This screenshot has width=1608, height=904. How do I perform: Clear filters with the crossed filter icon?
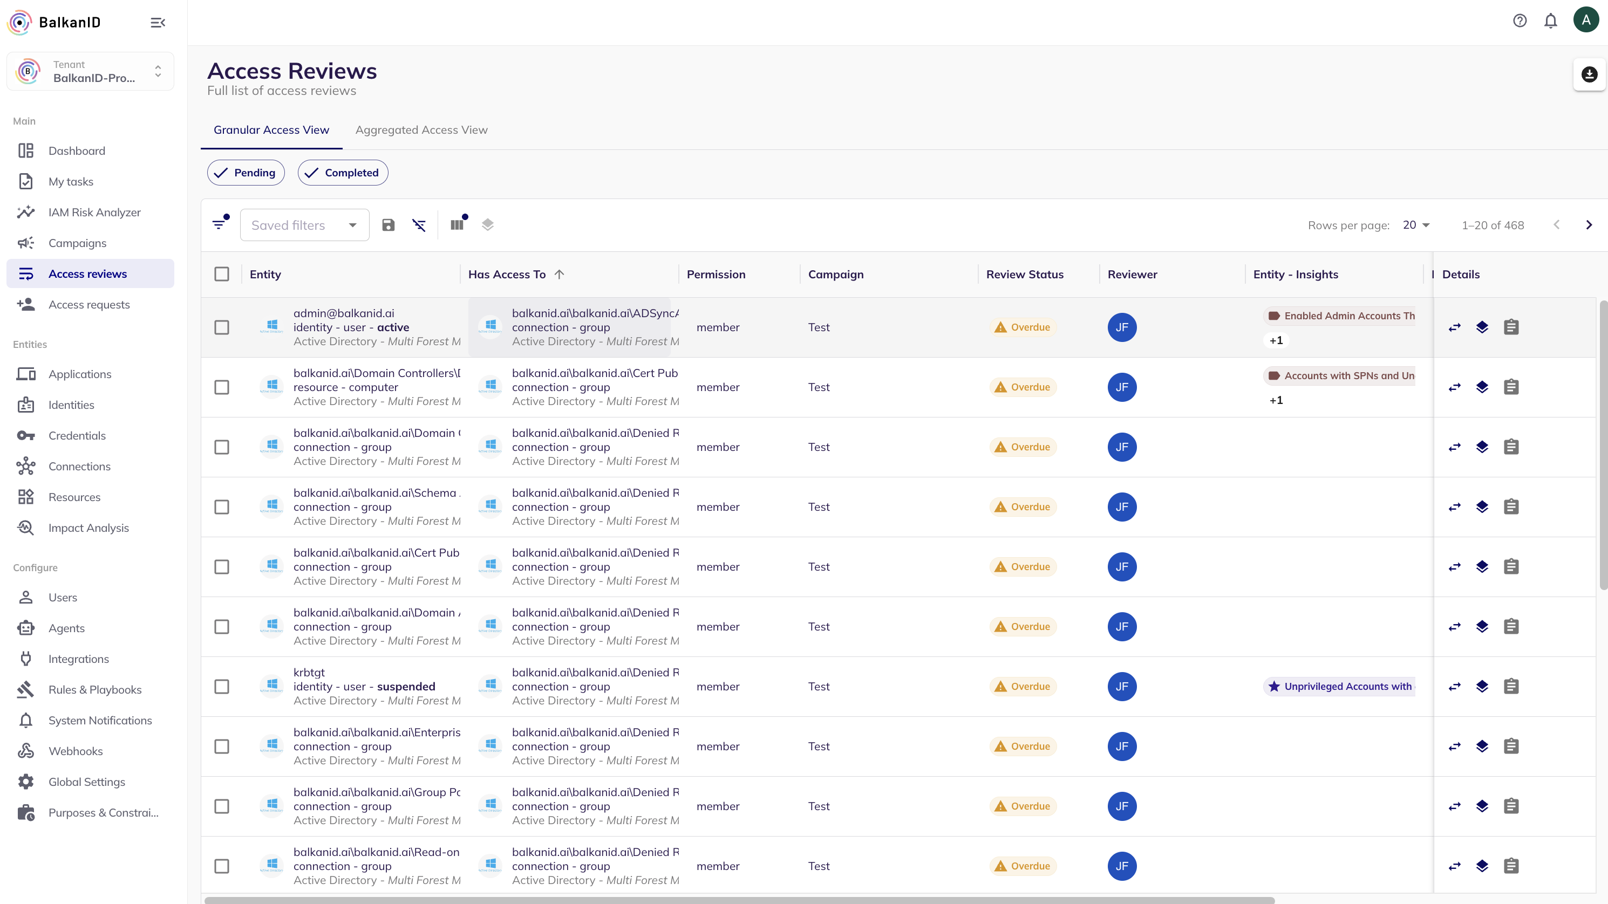point(419,224)
